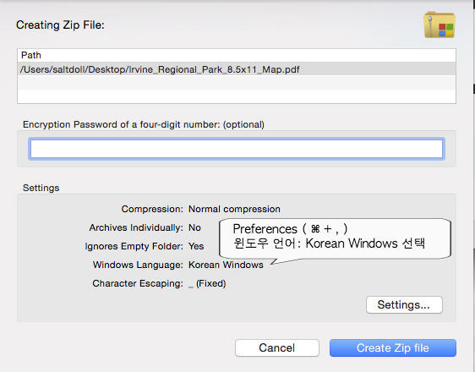The image size is (475, 372).
Task: Click the empty row below the PDF path
Action: (x=237, y=82)
